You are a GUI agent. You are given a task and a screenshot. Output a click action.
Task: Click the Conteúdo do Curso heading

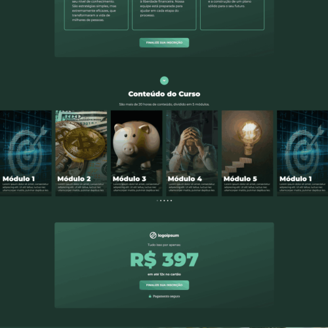(x=164, y=94)
